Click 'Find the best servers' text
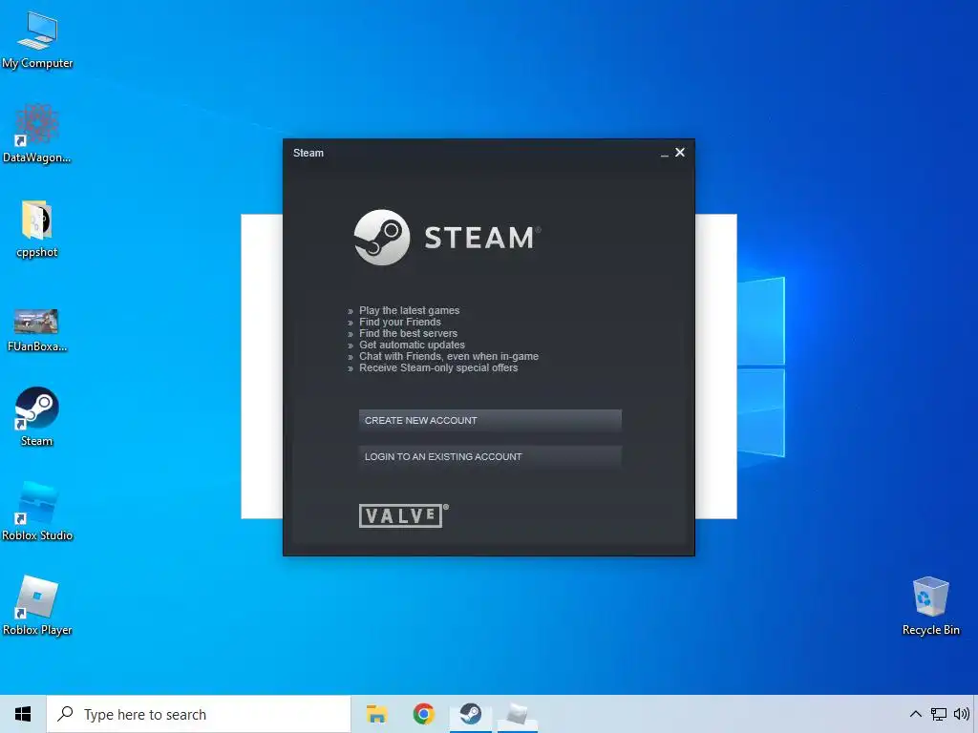978x733 pixels. [x=408, y=333]
